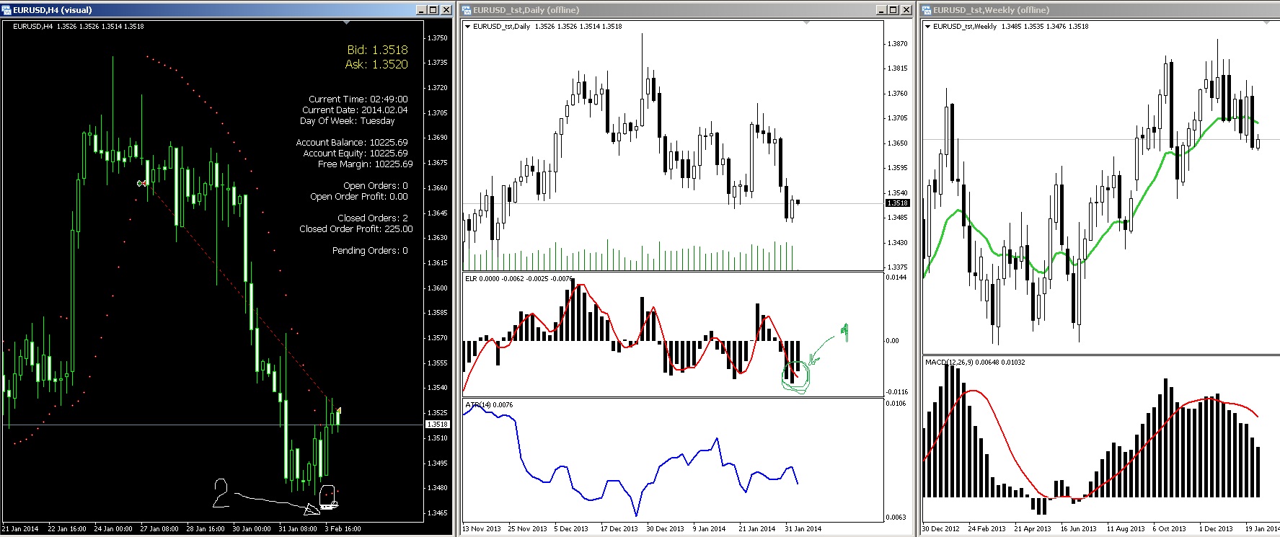
Task: Click the chart icon in the Weekly window title bar
Action: pyautogui.click(x=927, y=9)
